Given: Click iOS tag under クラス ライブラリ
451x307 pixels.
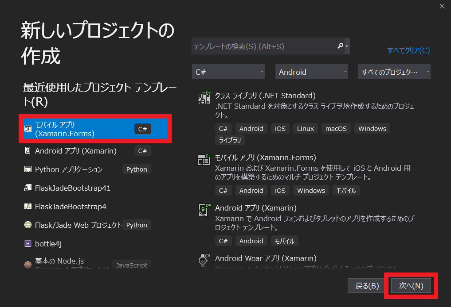Looking at the screenshot, I should [x=280, y=129].
